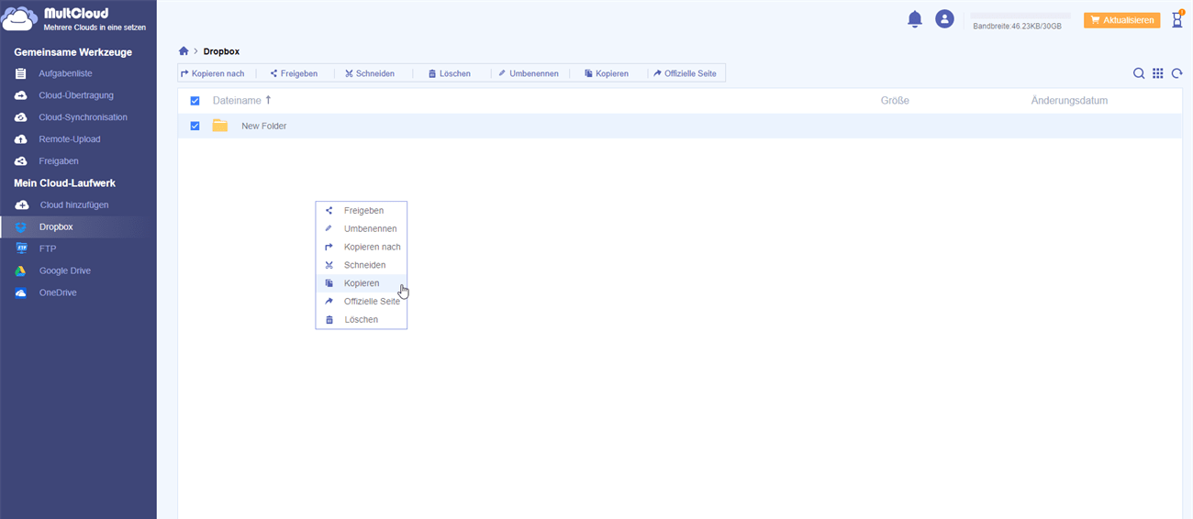Go to home via breadcrumb house icon
Screen dimensions: 1193x519
pyautogui.click(x=184, y=51)
